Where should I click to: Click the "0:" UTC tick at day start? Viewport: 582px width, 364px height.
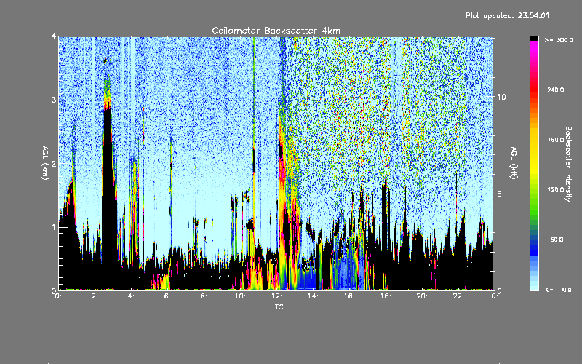(58, 296)
